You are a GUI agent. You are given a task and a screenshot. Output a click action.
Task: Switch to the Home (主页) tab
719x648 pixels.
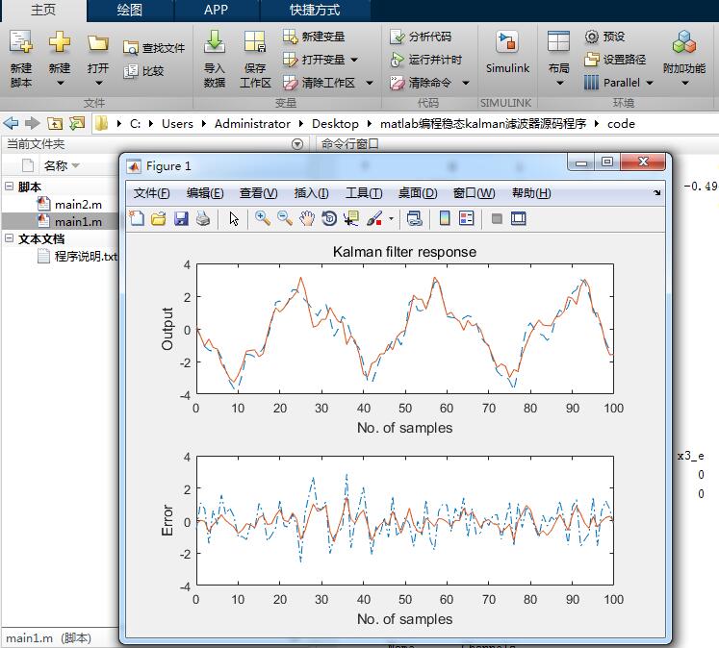pos(43,10)
